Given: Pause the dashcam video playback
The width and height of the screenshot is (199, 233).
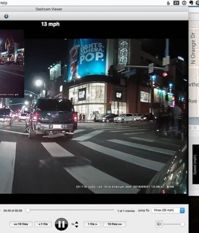Looking at the screenshot, I should [x=61, y=224].
